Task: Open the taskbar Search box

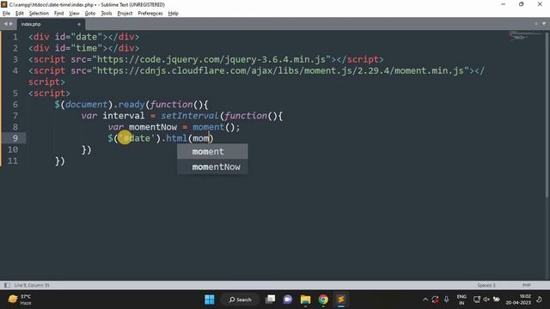Action: tap(241, 300)
